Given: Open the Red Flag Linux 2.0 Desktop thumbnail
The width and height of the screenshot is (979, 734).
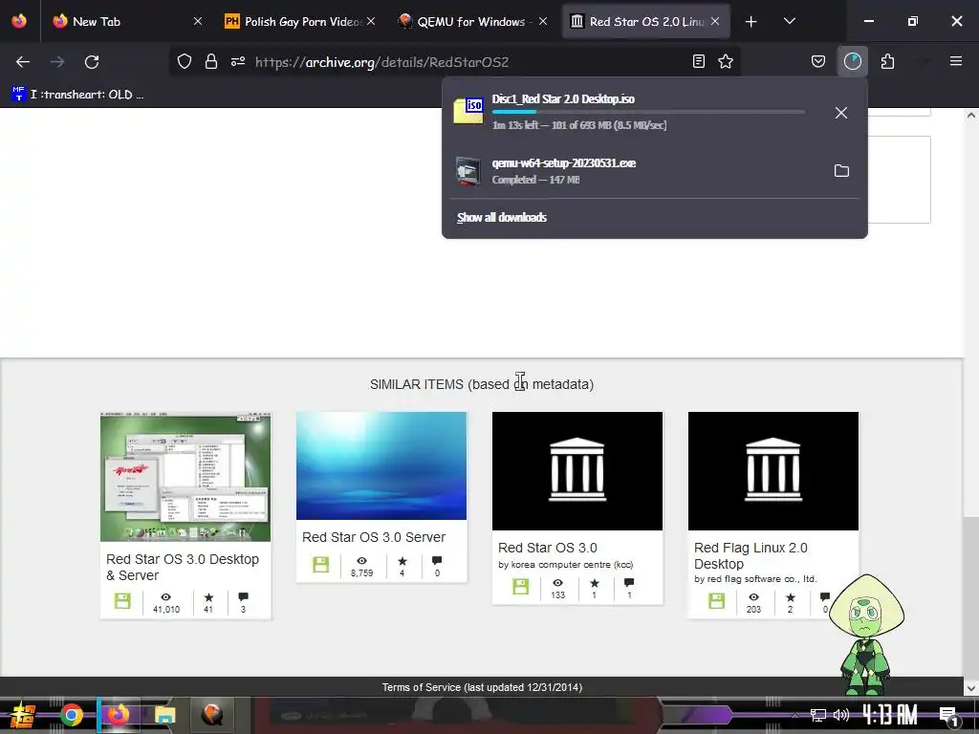Looking at the screenshot, I should [772, 470].
